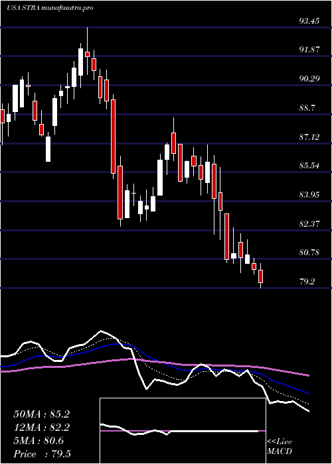This screenshot has height=464, width=332.
Task: Select the 93.45 price axis label
Action: (x=309, y=21)
